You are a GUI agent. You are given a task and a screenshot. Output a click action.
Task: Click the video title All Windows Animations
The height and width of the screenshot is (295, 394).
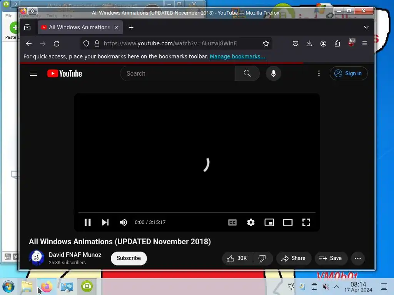click(120, 242)
